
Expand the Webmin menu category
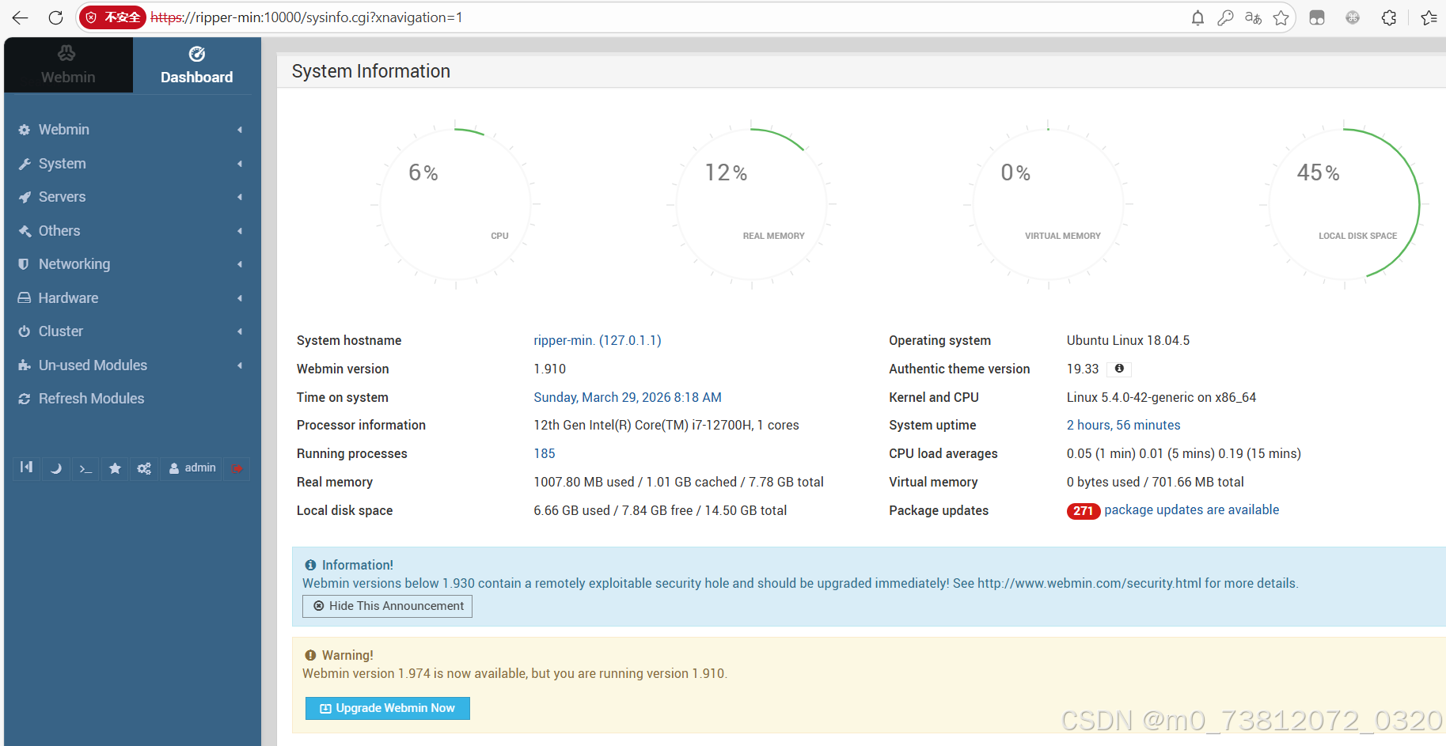click(x=131, y=130)
